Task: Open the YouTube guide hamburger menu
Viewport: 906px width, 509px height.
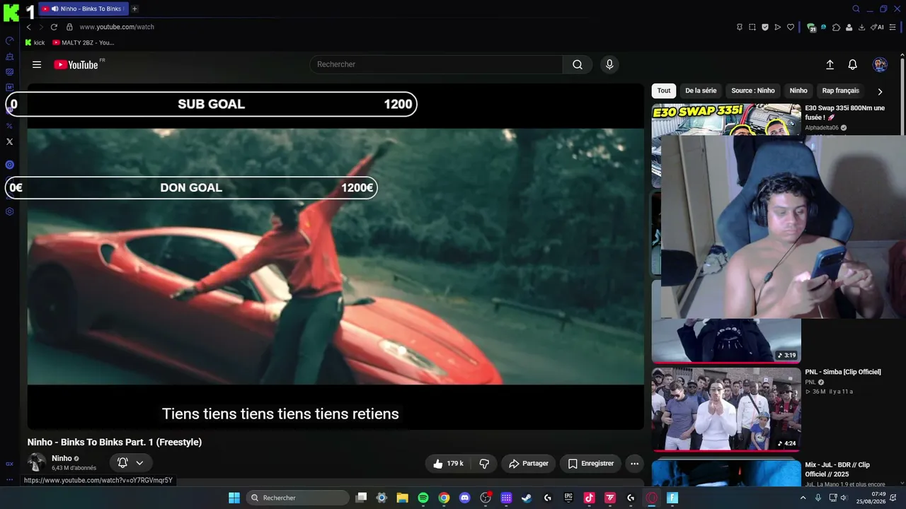Action: [37, 64]
